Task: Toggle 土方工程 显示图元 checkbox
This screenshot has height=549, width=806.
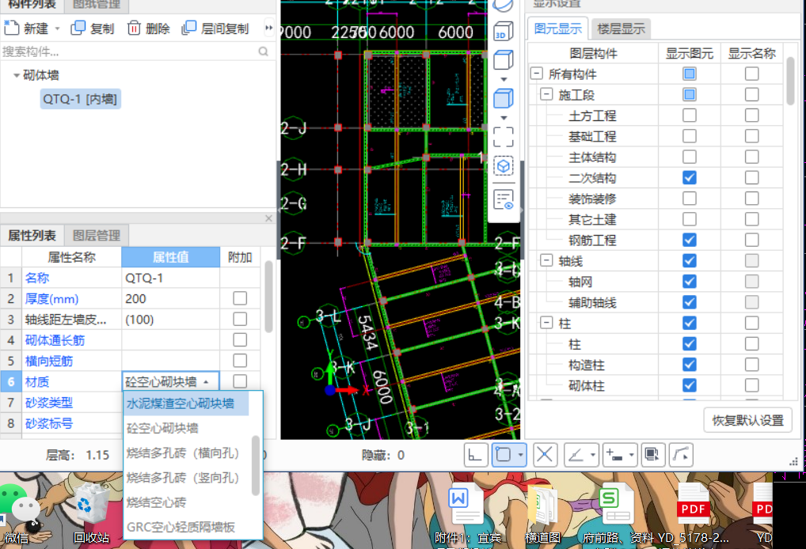Action: click(x=690, y=115)
